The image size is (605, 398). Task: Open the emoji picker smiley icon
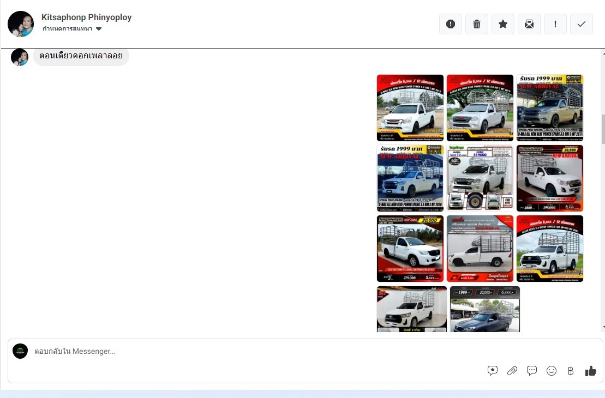point(552,371)
